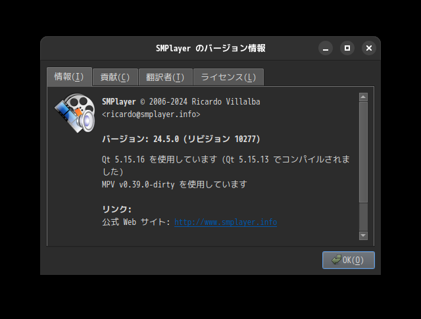
Task: Minimize the SMPlayer about dialog
Action: 326,48
